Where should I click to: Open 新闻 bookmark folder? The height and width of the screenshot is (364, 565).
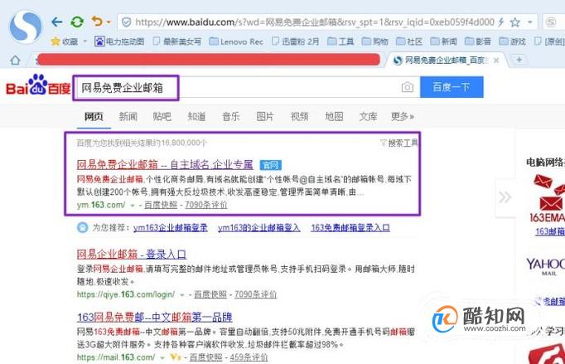[443, 41]
